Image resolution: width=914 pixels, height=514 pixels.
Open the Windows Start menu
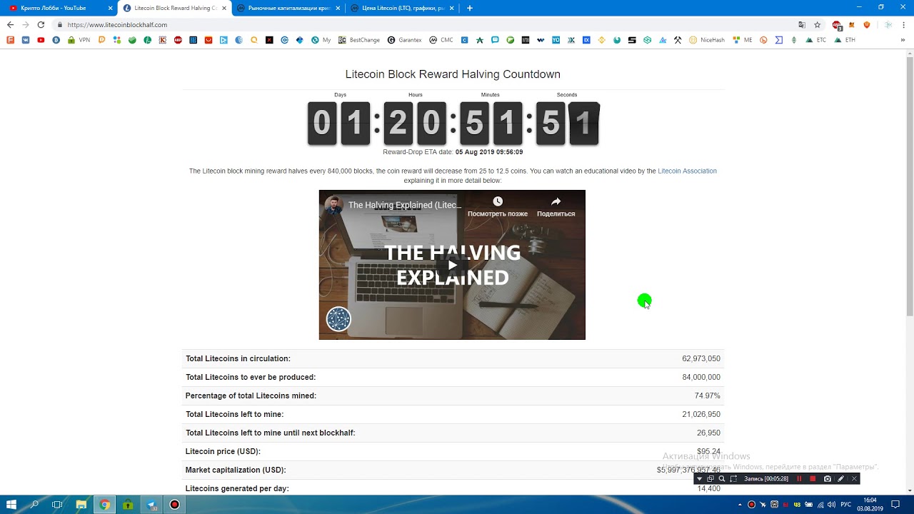point(11,505)
